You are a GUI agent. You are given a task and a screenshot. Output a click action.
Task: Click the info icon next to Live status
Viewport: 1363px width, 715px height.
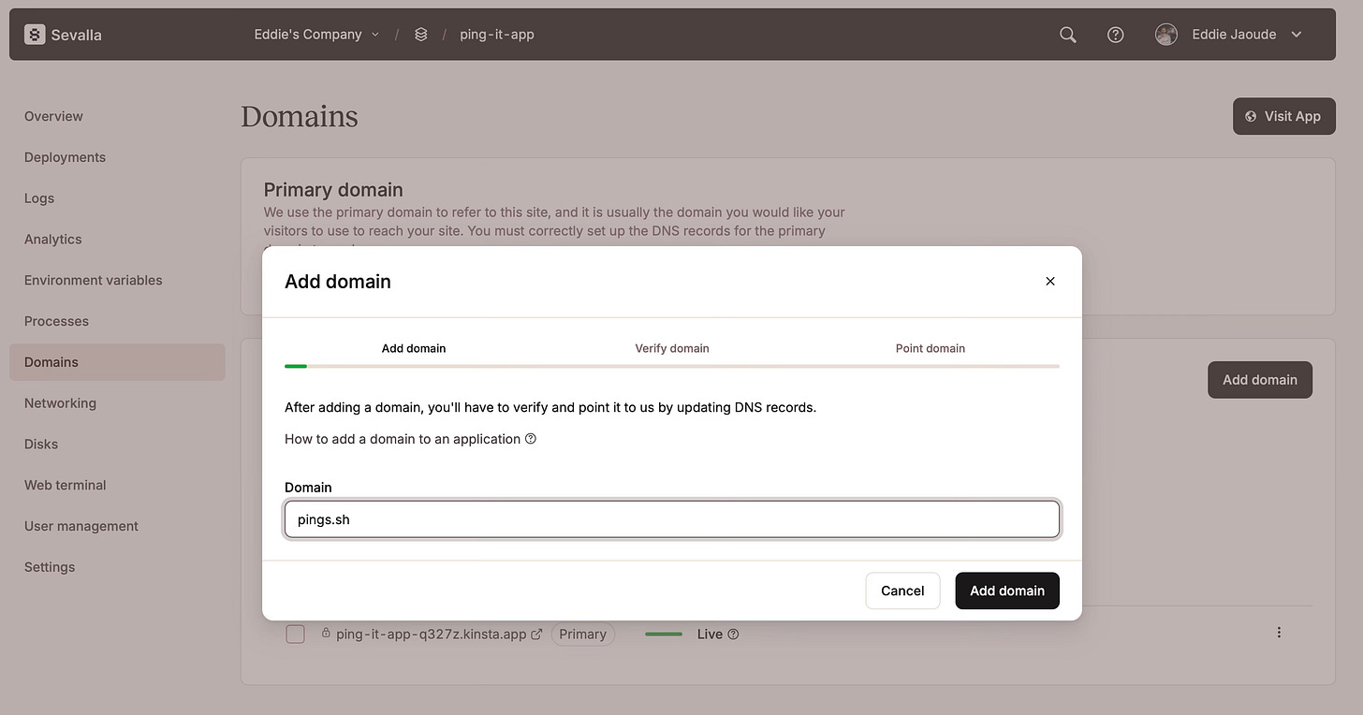click(x=733, y=634)
